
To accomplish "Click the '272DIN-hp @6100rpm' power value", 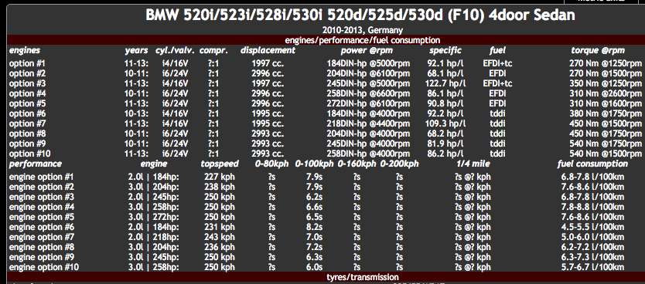I will [368, 103].
